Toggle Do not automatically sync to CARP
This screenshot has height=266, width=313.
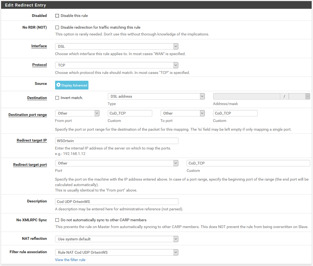point(57,220)
